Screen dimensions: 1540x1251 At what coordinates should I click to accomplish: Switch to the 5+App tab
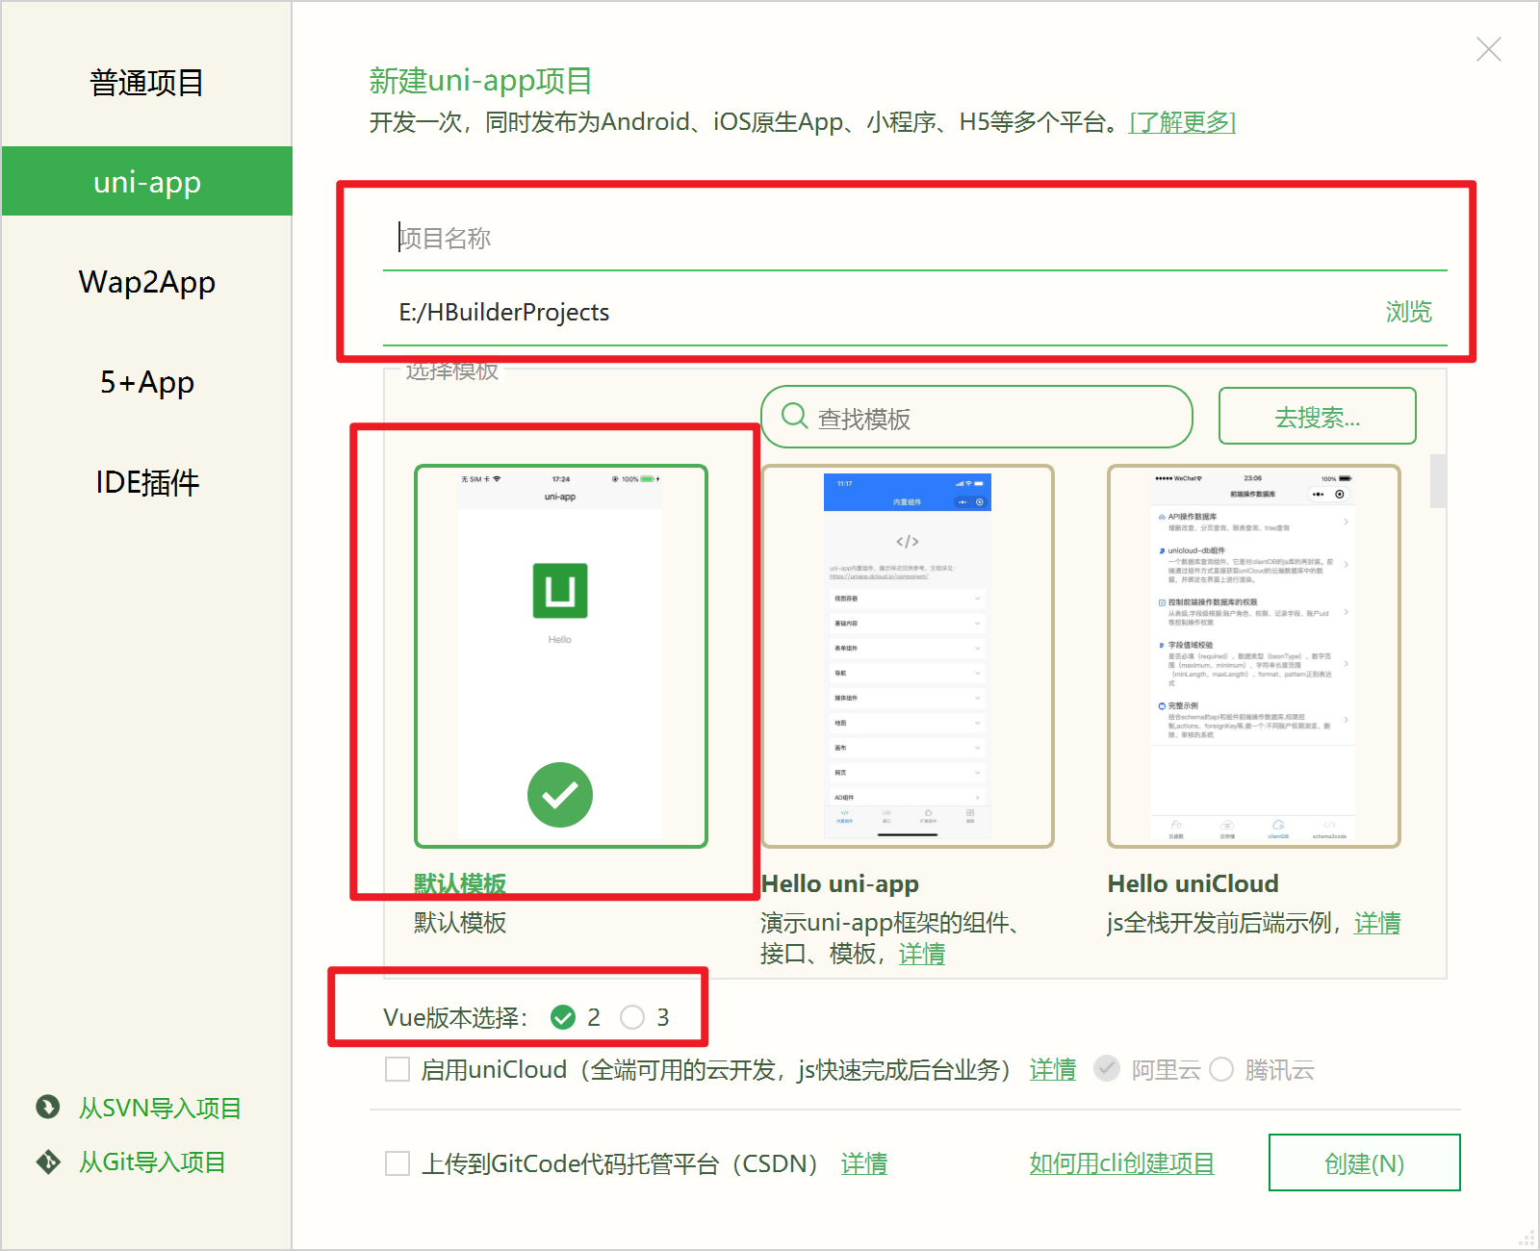[146, 382]
